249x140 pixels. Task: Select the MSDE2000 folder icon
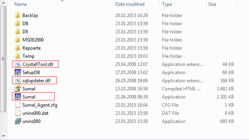18,40
